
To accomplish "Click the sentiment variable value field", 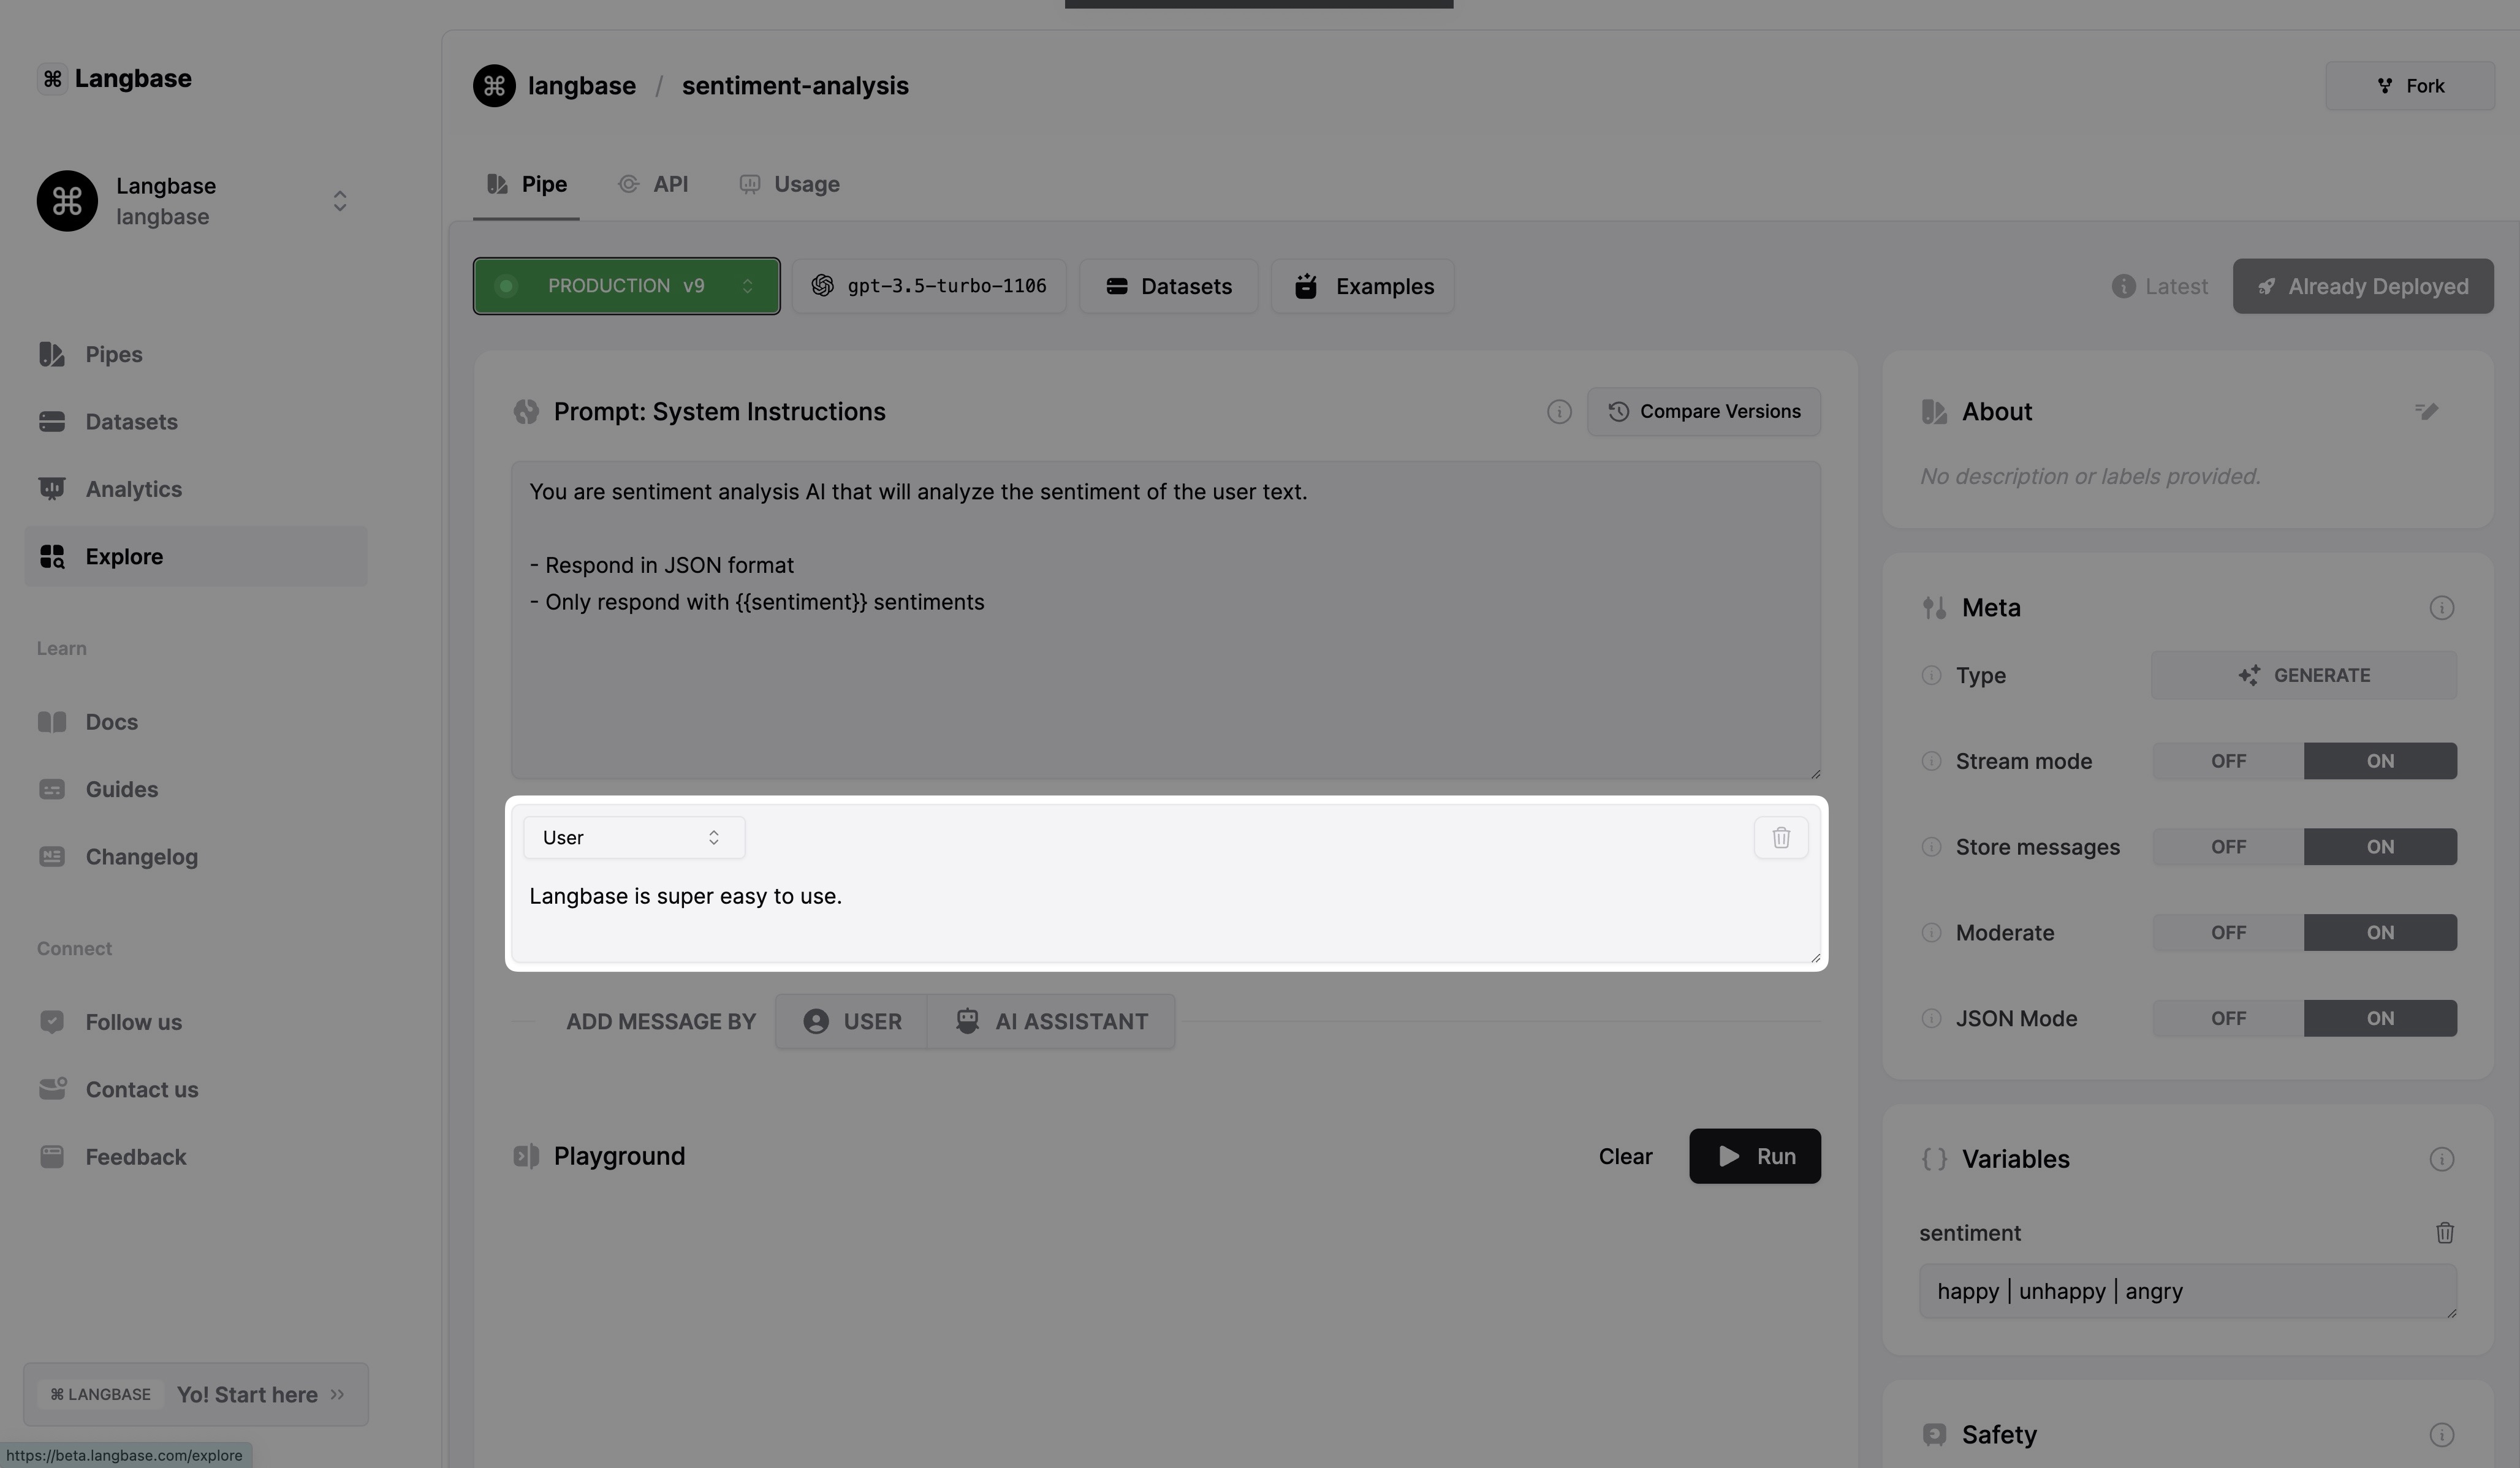I will pyautogui.click(x=2186, y=1291).
